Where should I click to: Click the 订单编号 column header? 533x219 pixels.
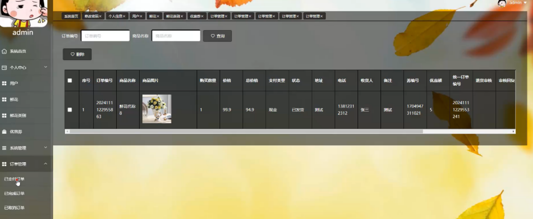104,81
